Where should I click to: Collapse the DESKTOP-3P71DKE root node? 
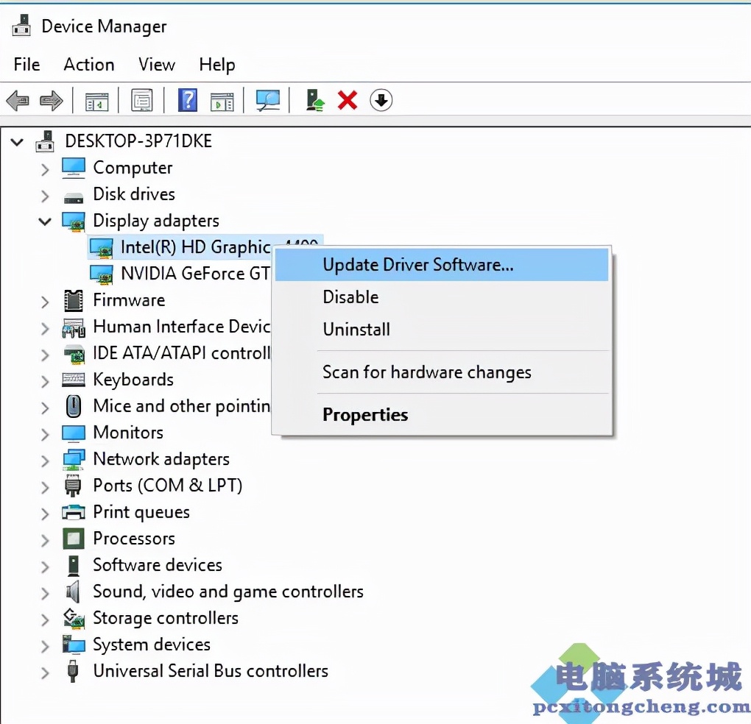point(16,141)
